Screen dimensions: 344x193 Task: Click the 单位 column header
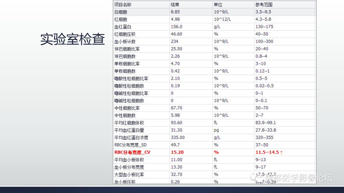[x=218, y=4]
